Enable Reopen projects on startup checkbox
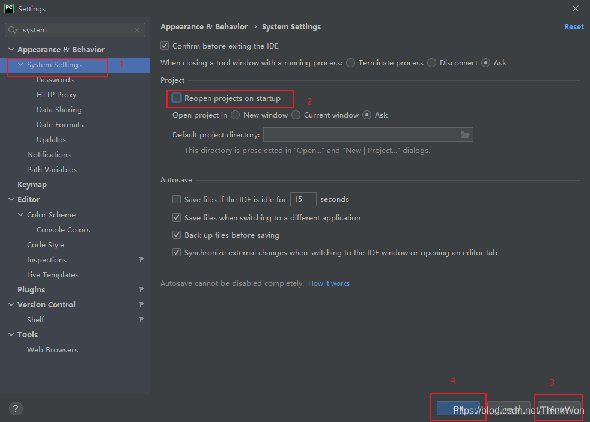The height and width of the screenshot is (422, 590). [x=177, y=98]
